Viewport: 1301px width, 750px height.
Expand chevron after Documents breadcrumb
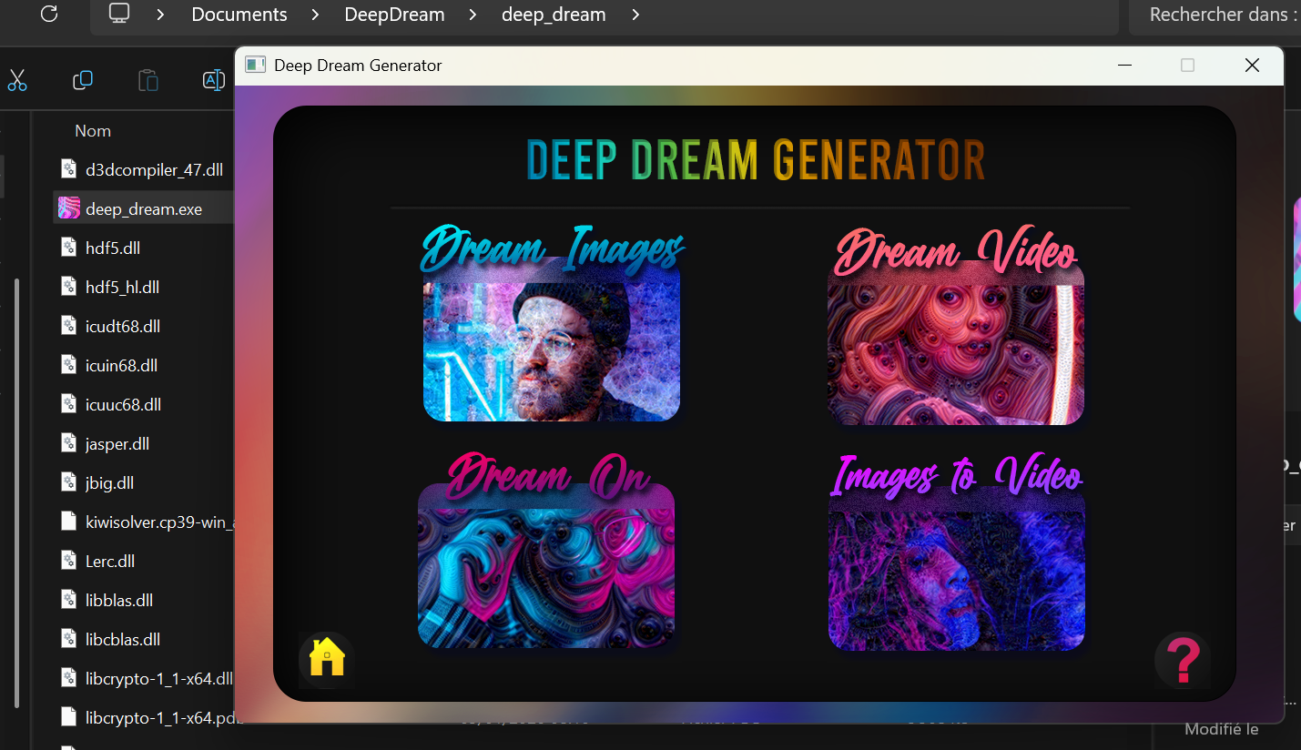point(316,15)
